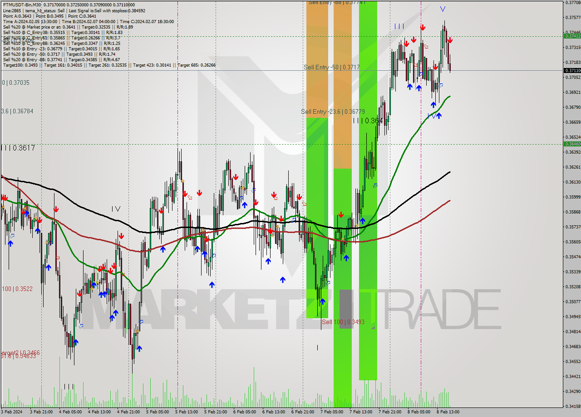Screen dimensions: 581x417
Task: Click the 'Sell %10 @ C_Entry38' line
Action: (63, 32)
